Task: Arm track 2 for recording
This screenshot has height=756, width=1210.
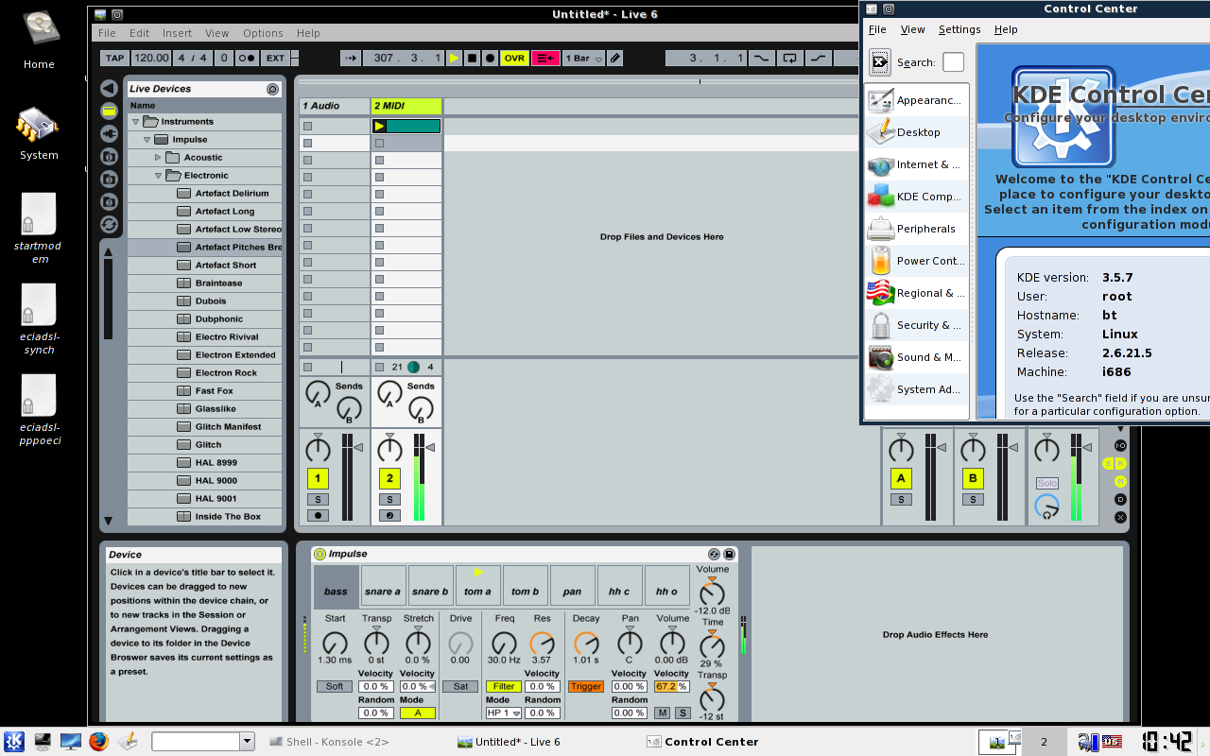Action: click(x=389, y=516)
